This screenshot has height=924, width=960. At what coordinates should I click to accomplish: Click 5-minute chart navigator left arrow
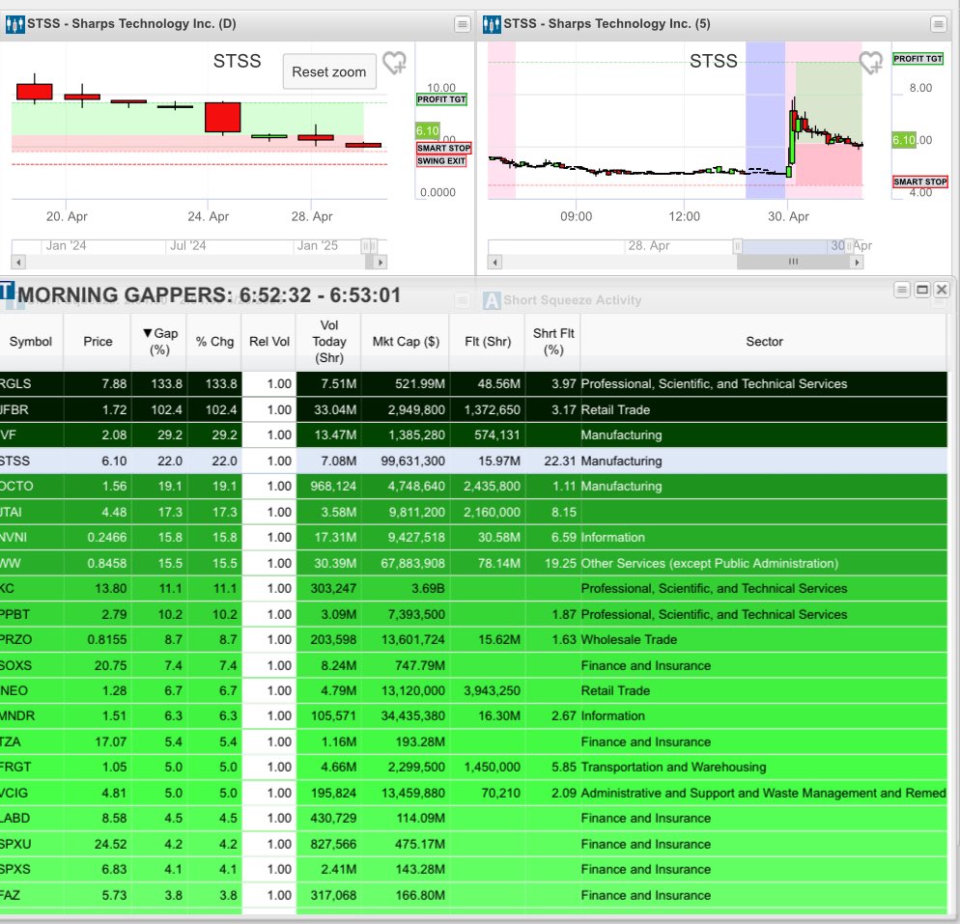(495, 262)
